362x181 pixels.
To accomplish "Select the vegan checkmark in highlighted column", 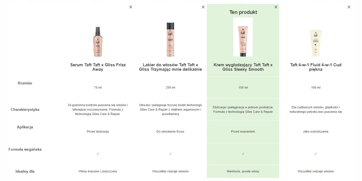I will coord(243,154).
